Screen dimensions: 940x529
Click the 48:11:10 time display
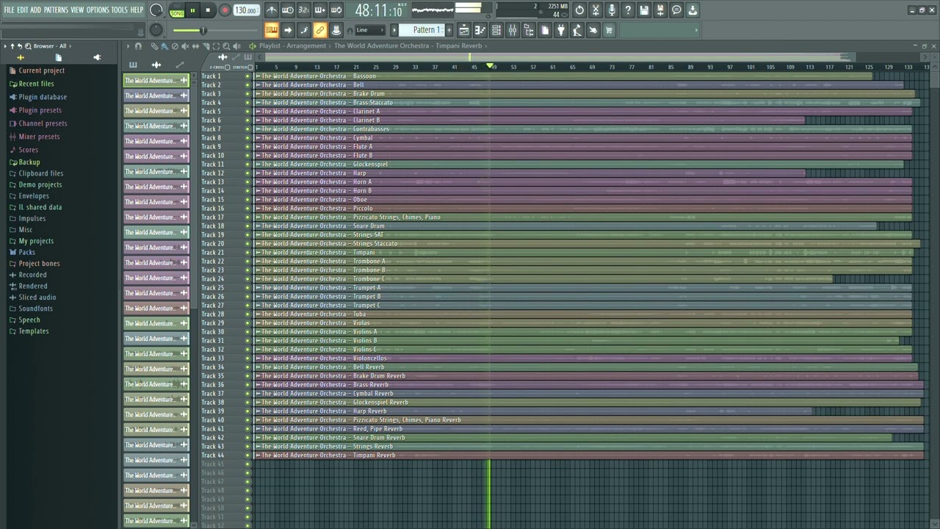coord(378,10)
